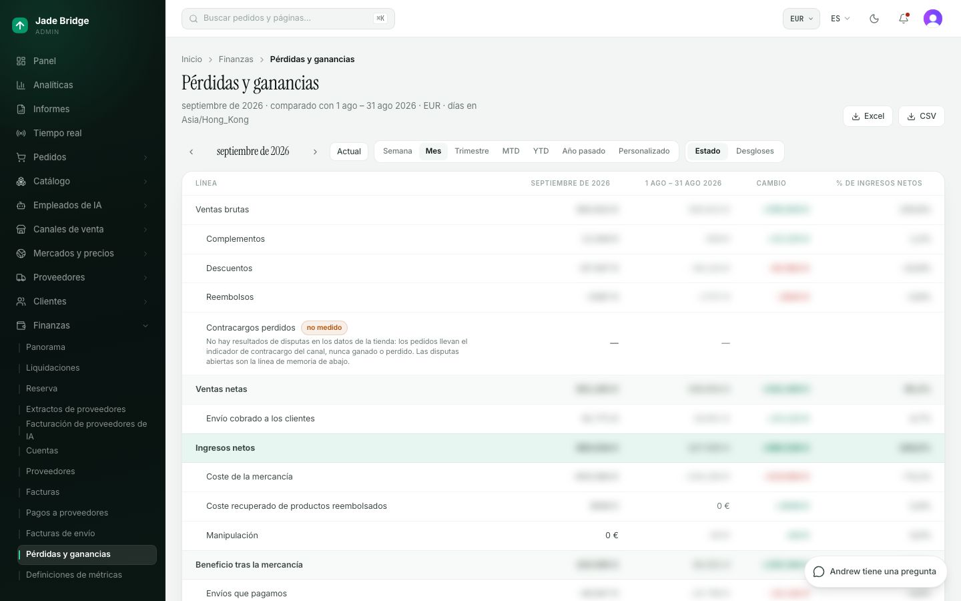Open Tiempo real in the sidebar
This screenshot has height=601, width=961.
(x=83, y=133)
